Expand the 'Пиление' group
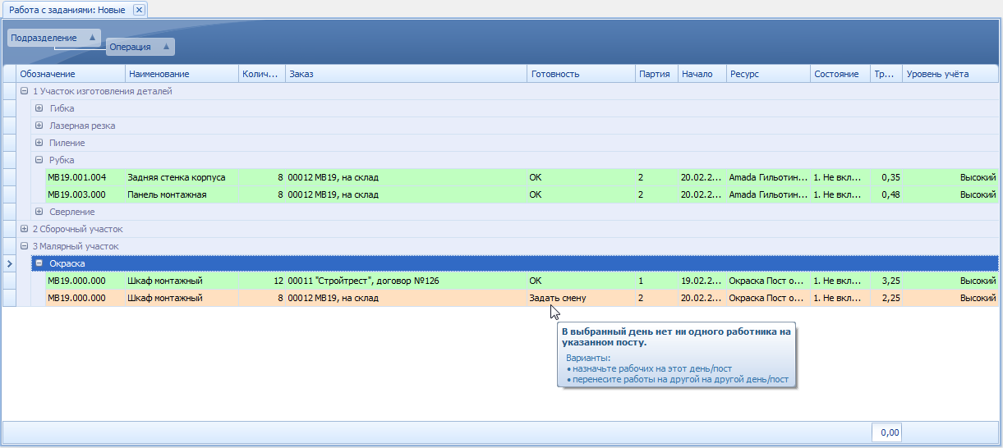This screenshot has width=1003, height=448. (39, 143)
